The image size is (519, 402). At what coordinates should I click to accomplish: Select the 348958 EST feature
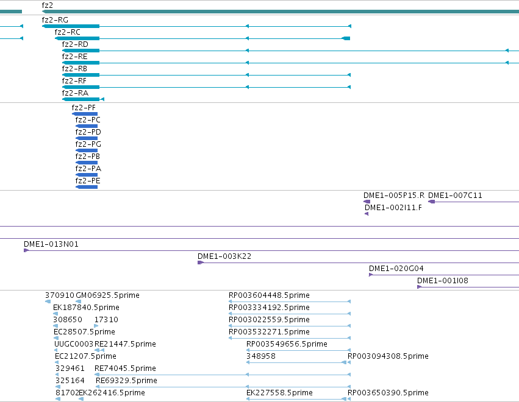(x=296, y=362)
